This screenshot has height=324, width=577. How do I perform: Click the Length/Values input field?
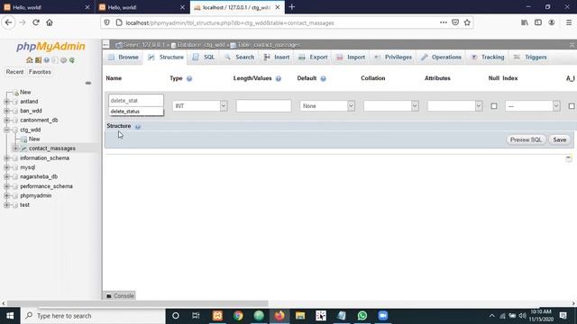[x=263, y=106]
